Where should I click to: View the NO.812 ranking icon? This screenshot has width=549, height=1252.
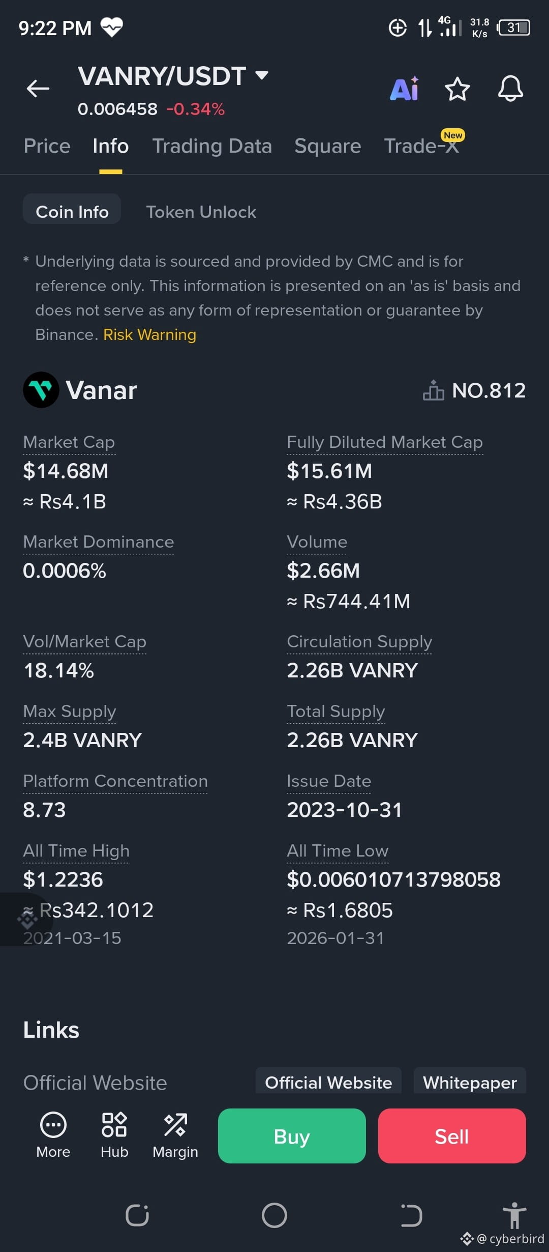[x=433, y=391]
